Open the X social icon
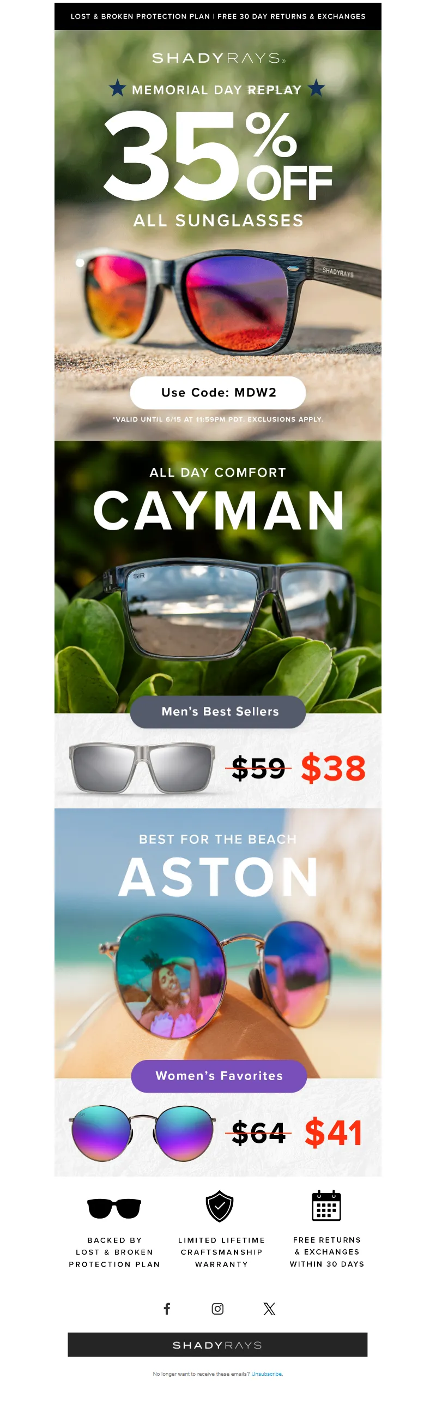This screenshot has height=1409, width=436. tap(269, 1308)
